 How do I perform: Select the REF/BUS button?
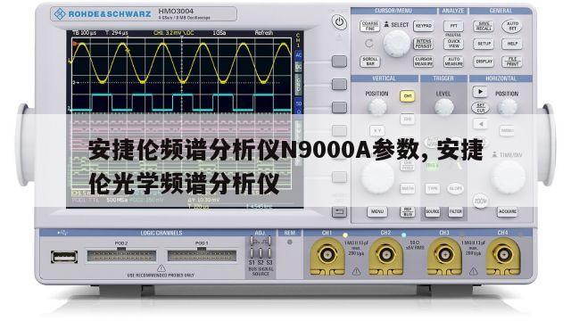coord(408,212)
